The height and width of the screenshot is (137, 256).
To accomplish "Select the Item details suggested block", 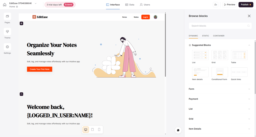I will click(x=200, y=74).
